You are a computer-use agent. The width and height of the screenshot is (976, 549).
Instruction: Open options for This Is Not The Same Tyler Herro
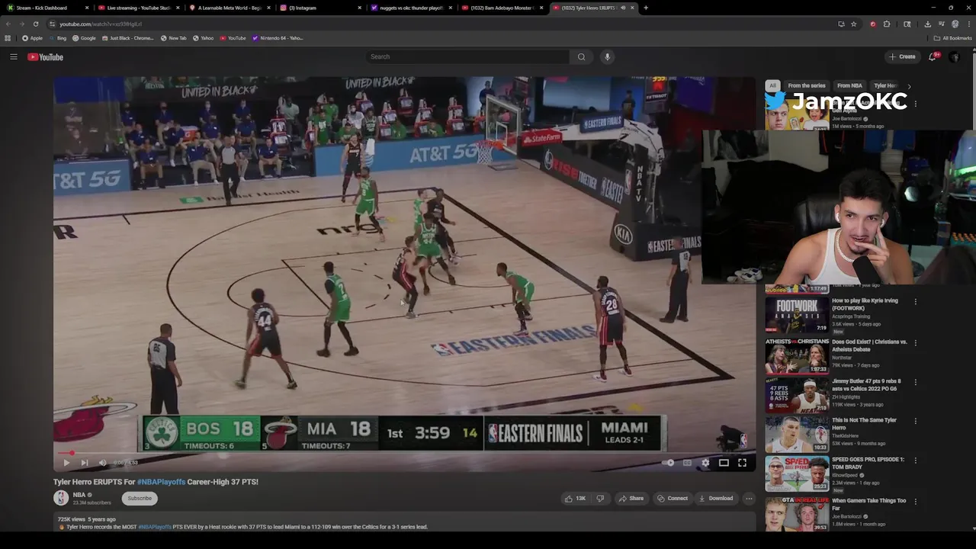point(916,421)
